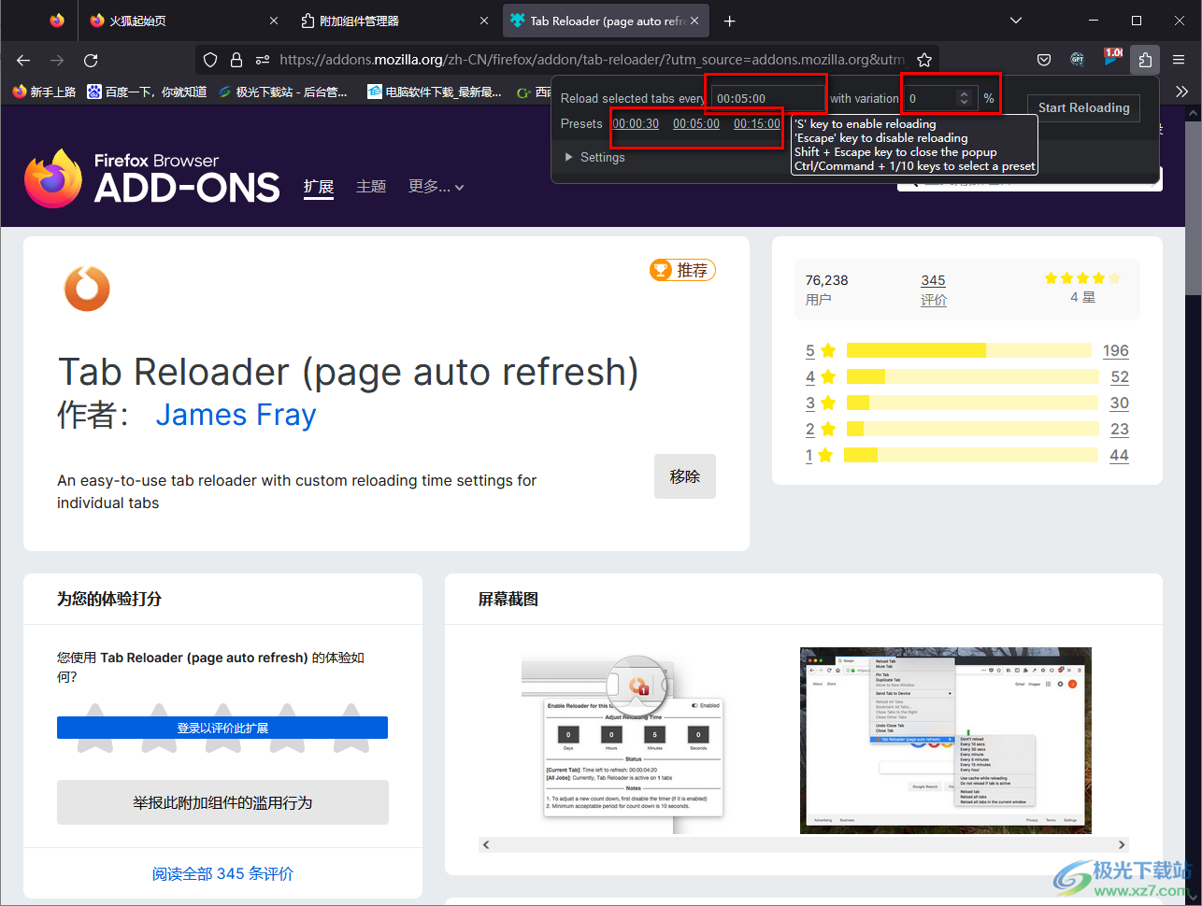Click the five-star yellow rating bar
The width and height of the screenshot is (1202, 906).
tap(969, 350)
